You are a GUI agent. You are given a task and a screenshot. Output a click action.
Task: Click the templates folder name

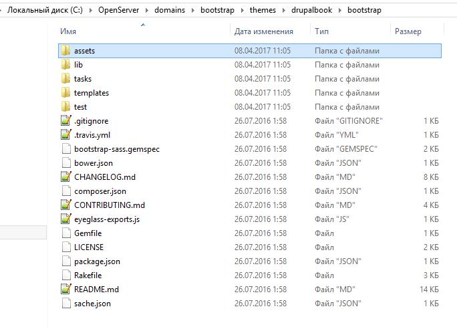click(92, 93)
